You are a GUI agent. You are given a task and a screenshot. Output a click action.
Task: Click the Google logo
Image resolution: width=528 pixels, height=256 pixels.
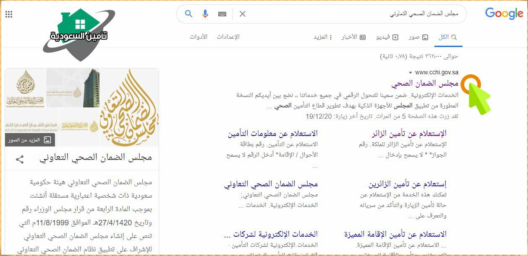tap(504, 14)
